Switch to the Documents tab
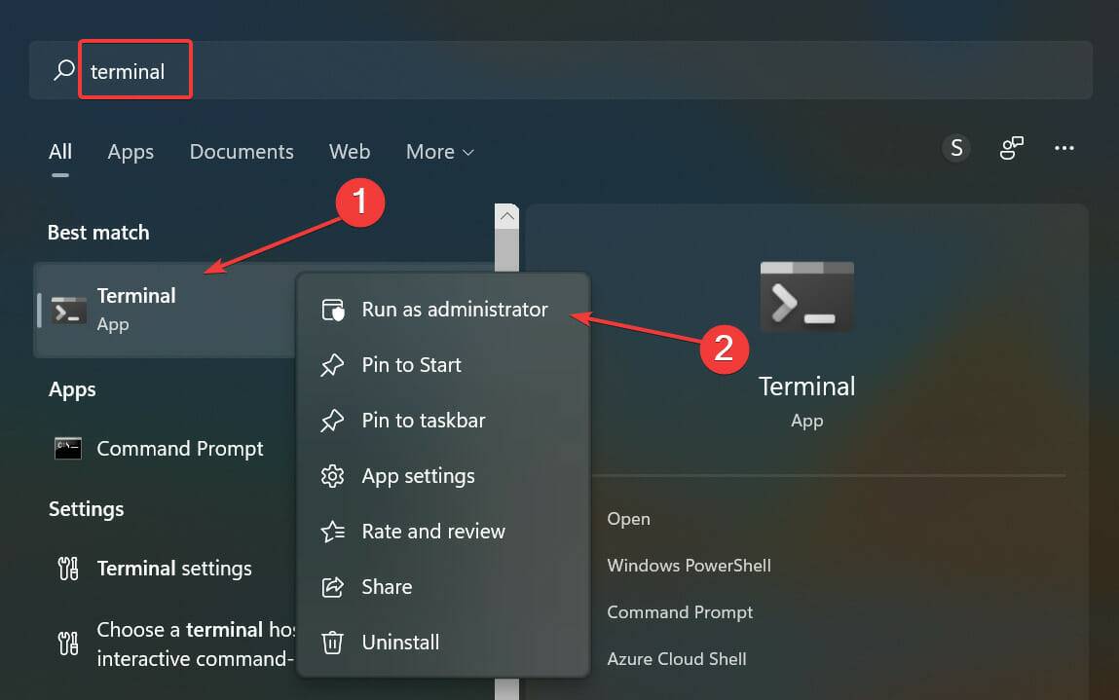 tap(241, 152)
